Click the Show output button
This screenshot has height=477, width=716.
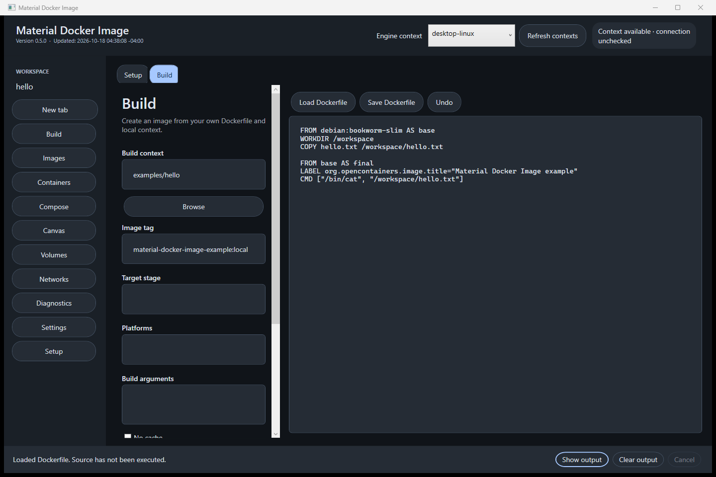point(582,460)
